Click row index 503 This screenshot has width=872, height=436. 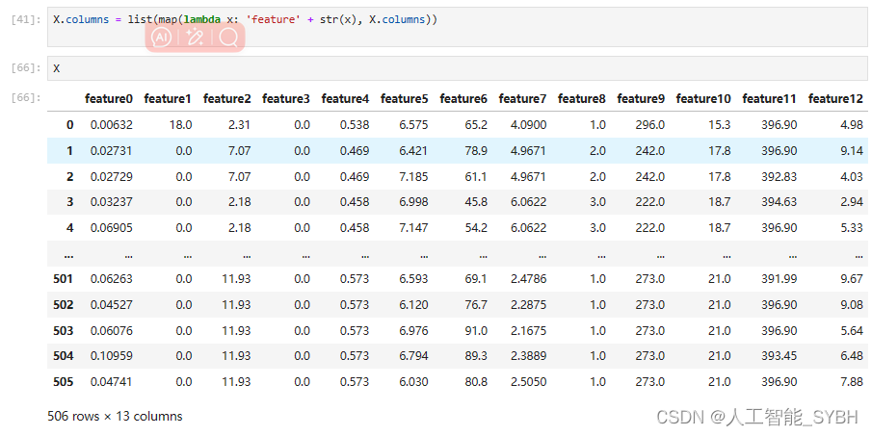63,330
